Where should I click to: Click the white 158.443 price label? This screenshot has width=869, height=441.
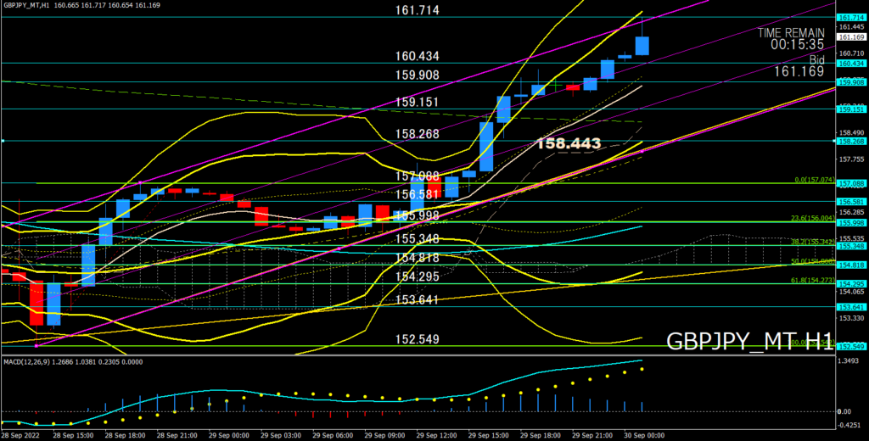point(569,144)
